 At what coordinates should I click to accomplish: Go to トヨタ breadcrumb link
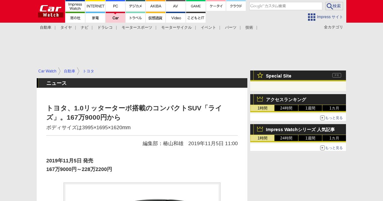click(88, 71)
